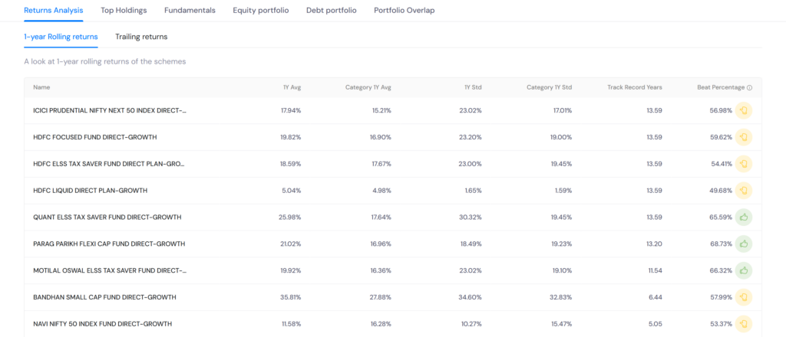Click thumbs icon in Bandhan Small Cap row
786x337 pixels.
pos(744,297)
